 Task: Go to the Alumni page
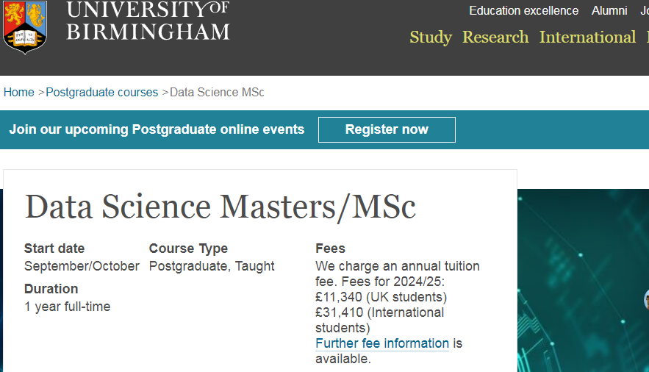[609, 10]
